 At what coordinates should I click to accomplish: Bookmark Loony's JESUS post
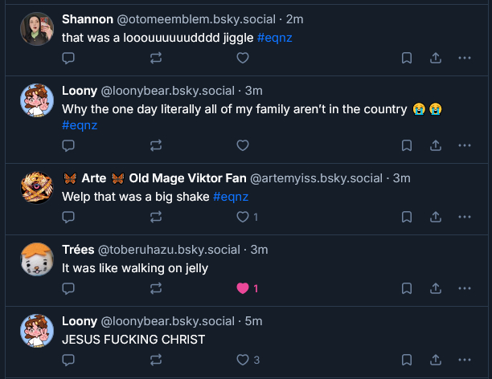point(407,360)
